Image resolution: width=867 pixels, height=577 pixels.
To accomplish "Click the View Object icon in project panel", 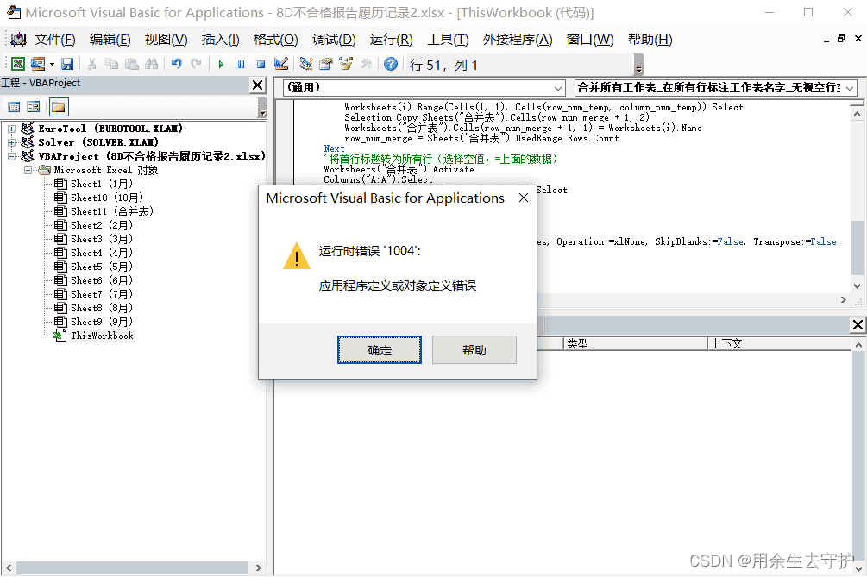I will point(33,107).
